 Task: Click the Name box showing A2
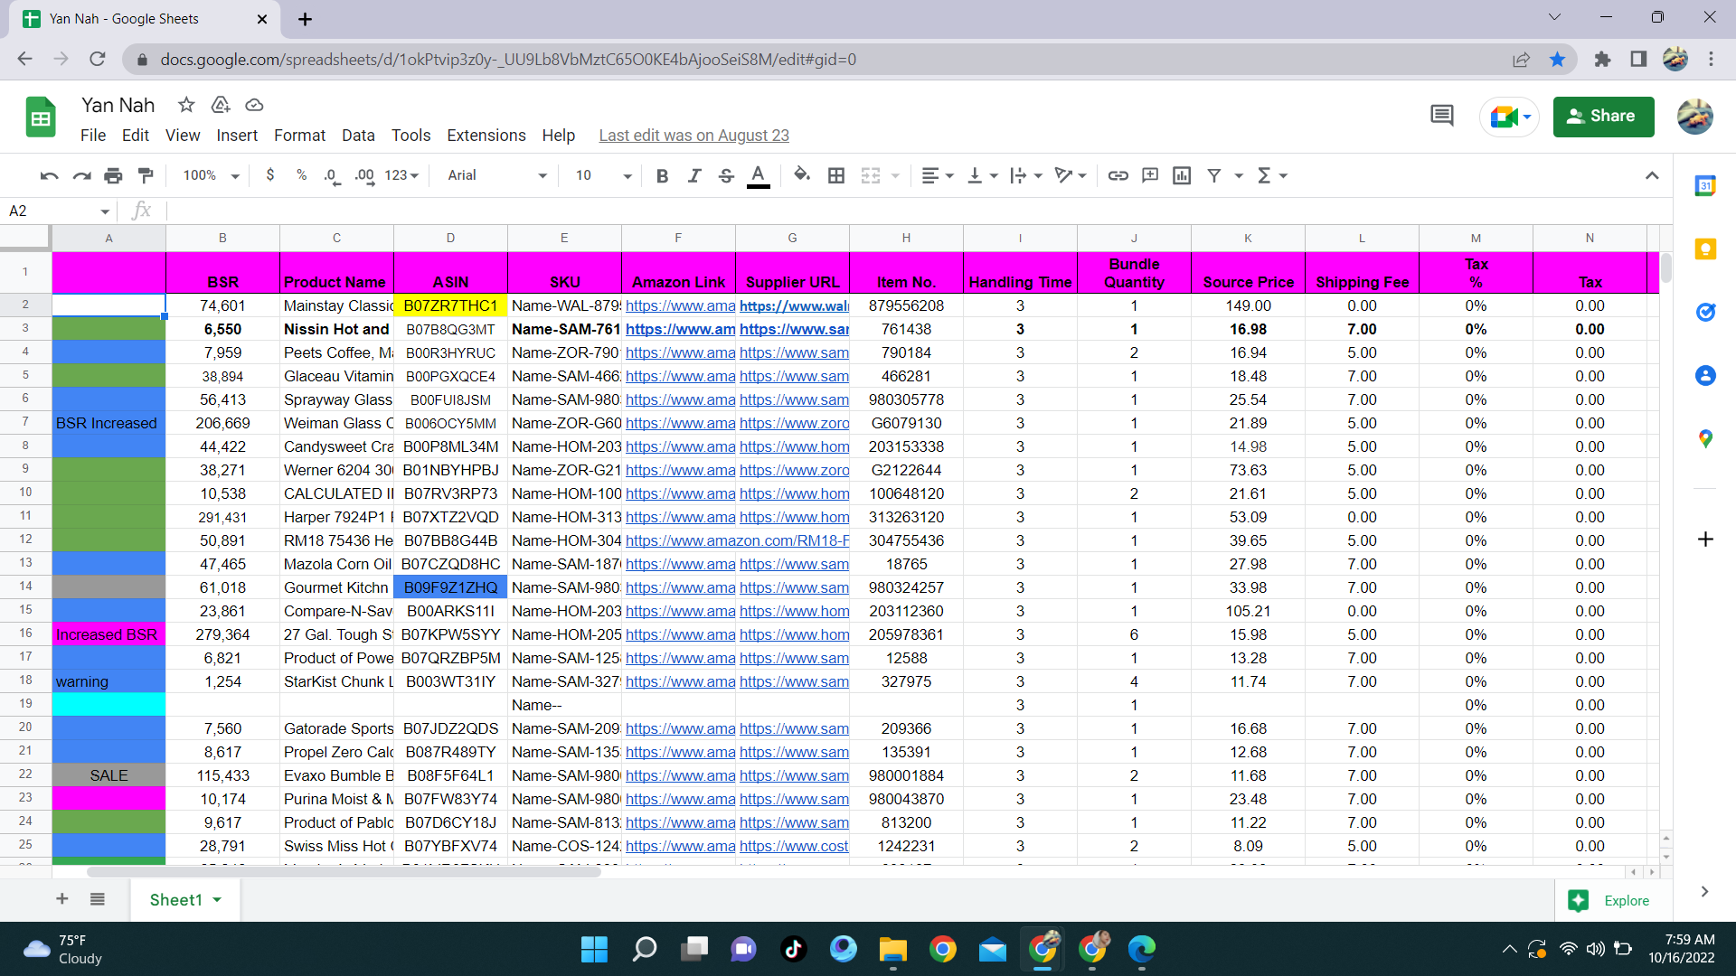pos(58,211)
